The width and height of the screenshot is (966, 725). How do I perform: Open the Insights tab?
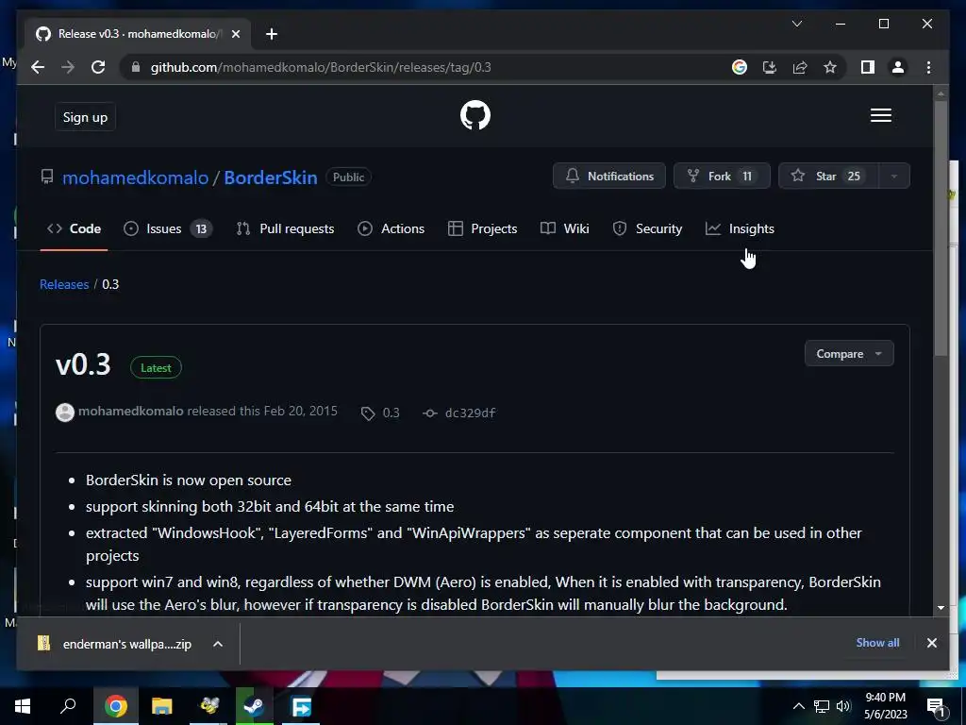(x=740, y=228)
